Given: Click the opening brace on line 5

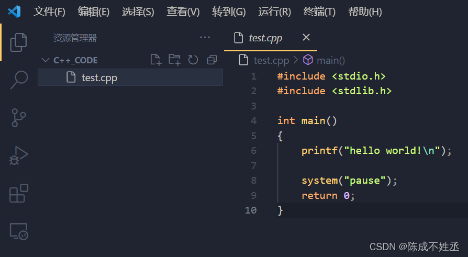Looking at the screenshot, I should pos(280,136).
